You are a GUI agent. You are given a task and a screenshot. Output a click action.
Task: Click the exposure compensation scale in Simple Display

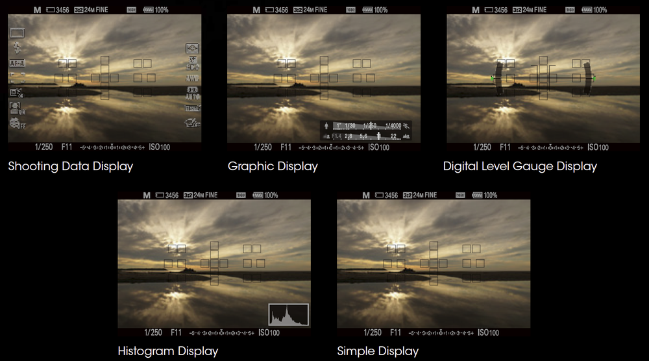[x=439, y=332]
